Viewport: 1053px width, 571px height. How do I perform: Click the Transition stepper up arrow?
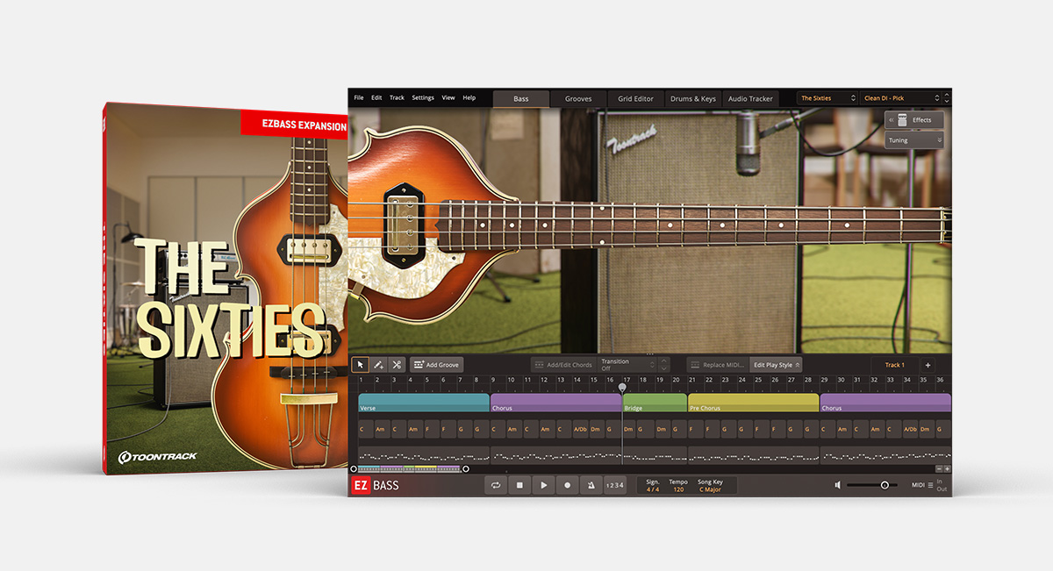pyautogui.click(x=664, y=360)
